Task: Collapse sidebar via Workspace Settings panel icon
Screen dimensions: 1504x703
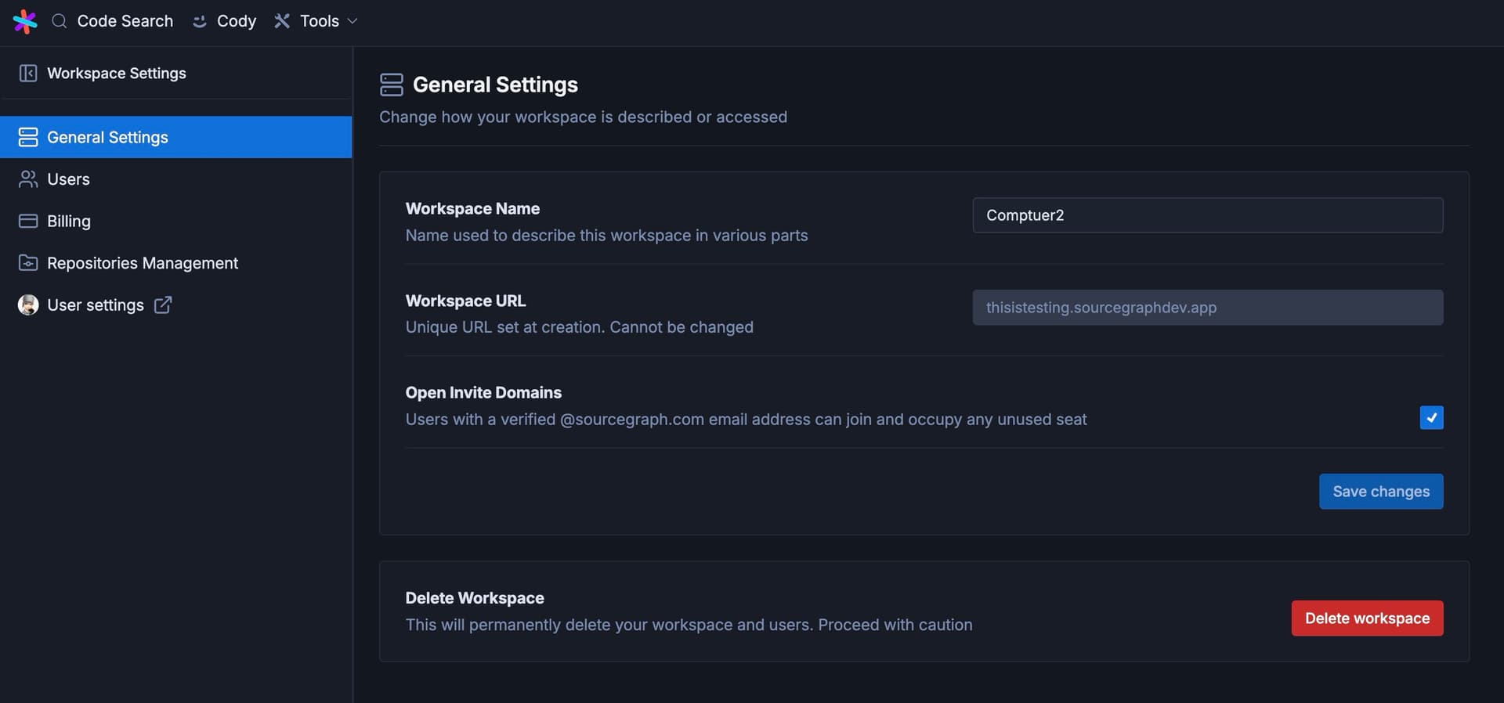Action: [28, 73]
